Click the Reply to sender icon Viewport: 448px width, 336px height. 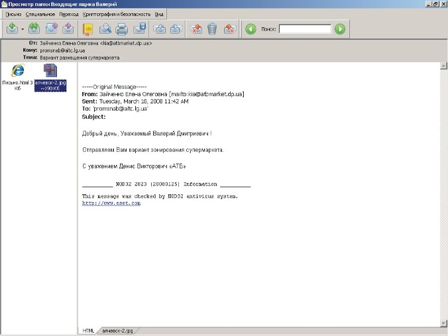click(13, 28)
